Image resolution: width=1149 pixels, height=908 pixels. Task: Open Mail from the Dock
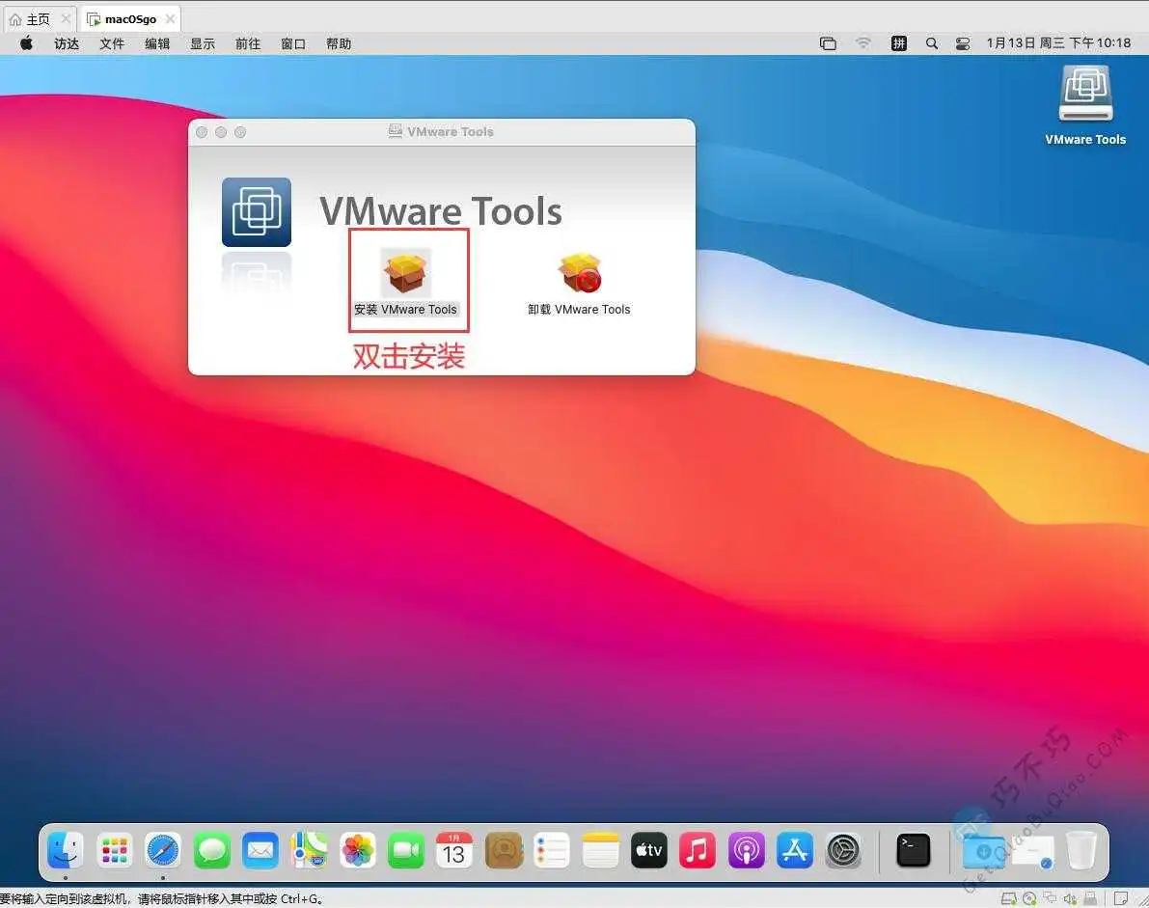pos(260,851)
